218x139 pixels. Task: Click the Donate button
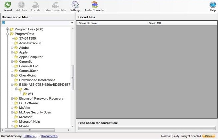(x=208, y=136)
